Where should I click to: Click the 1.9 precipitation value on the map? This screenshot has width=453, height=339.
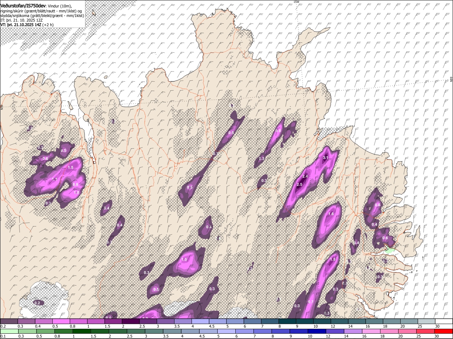[x=333, y=260]
